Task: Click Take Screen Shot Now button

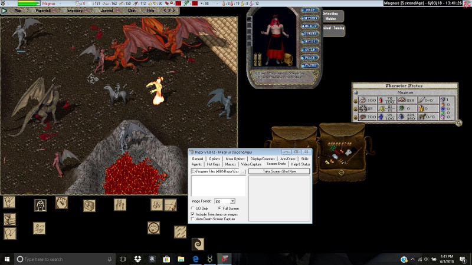Action: pyautogui.click(x=279, y=171)
